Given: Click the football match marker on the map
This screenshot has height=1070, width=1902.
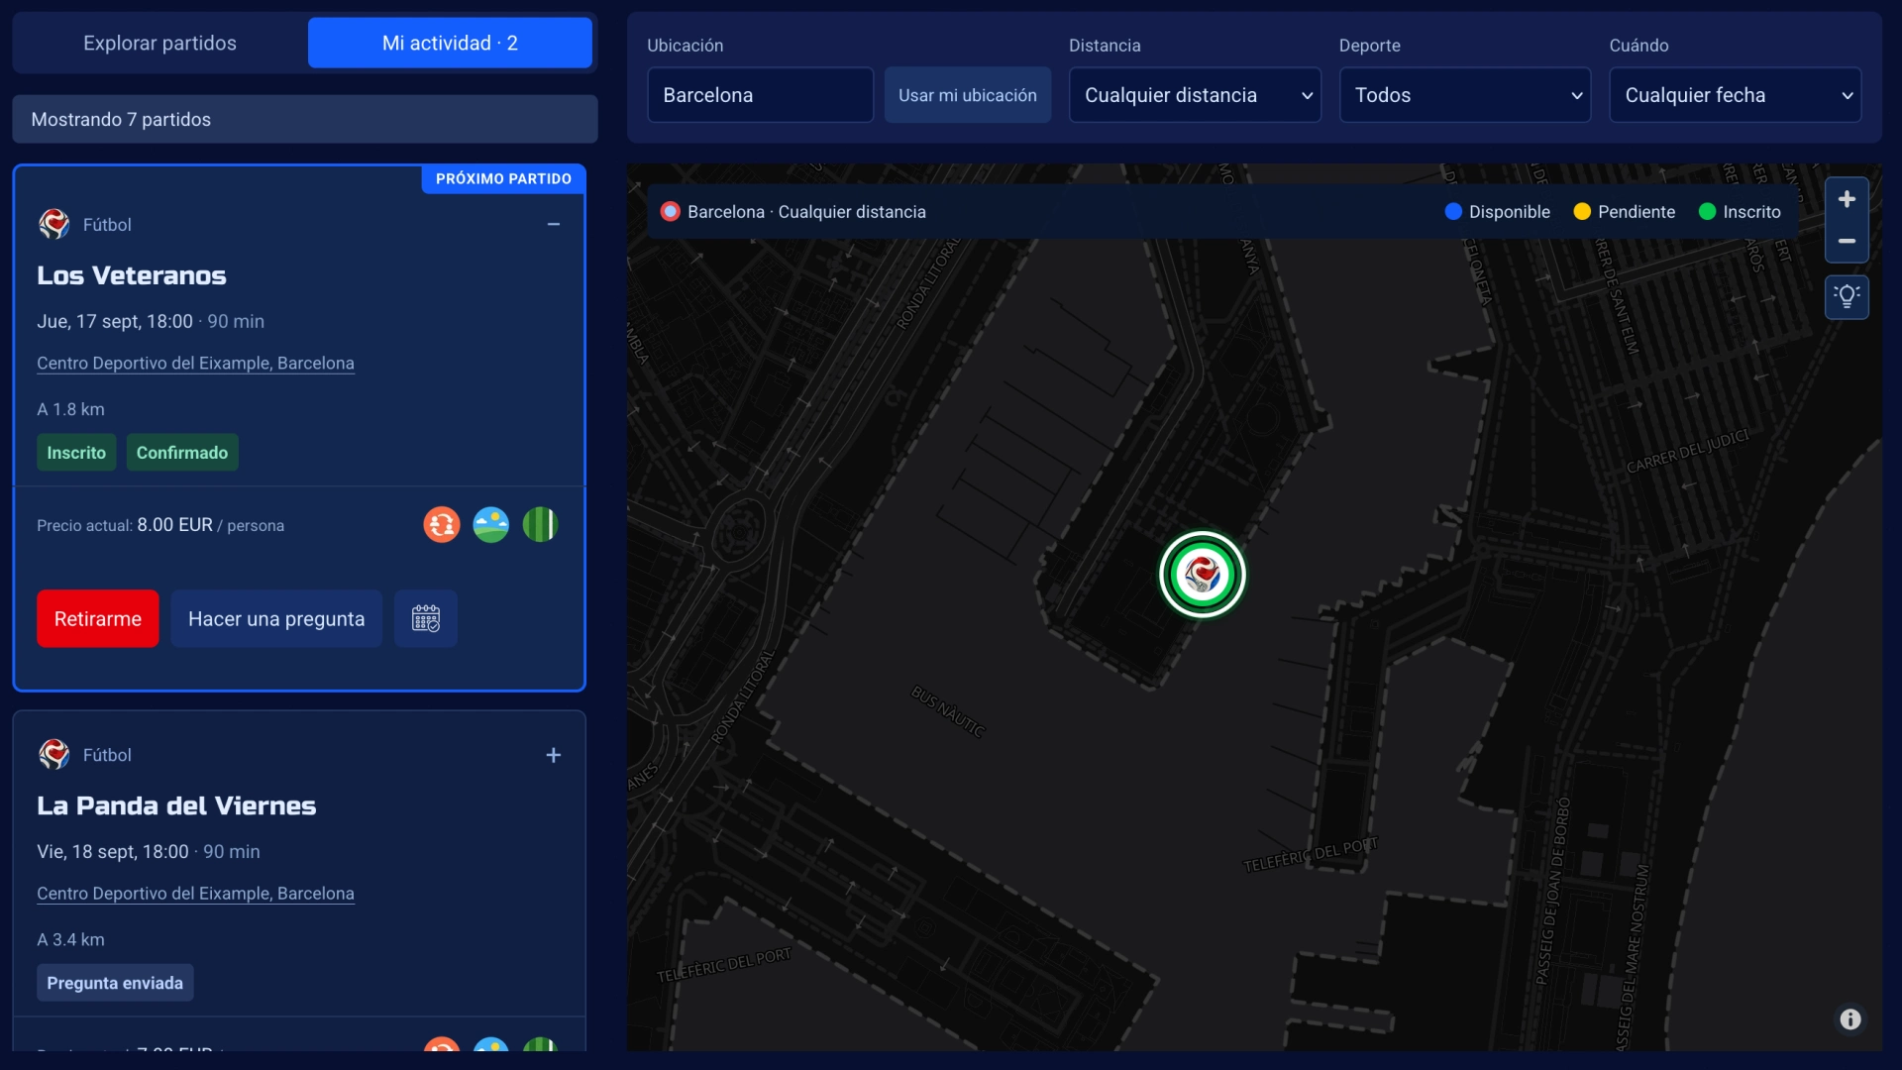Looking at the screenshot, I should pyautogui.click(x=1203, y=575).
